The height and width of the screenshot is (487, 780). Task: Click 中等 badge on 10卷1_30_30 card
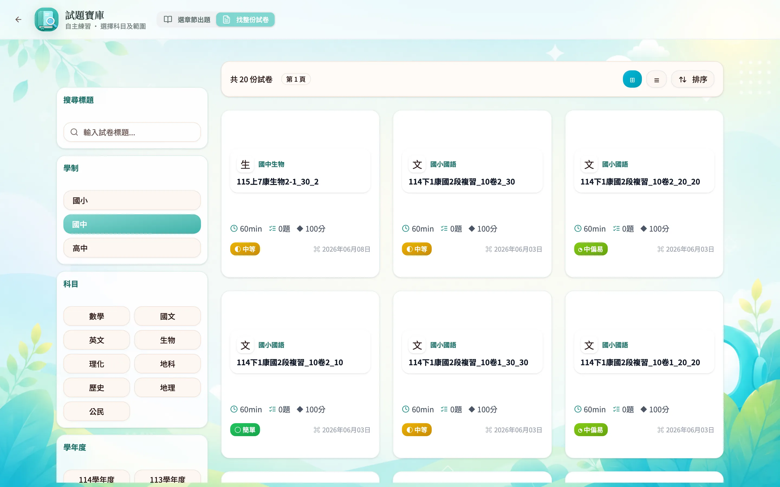[x=417, y=430]
